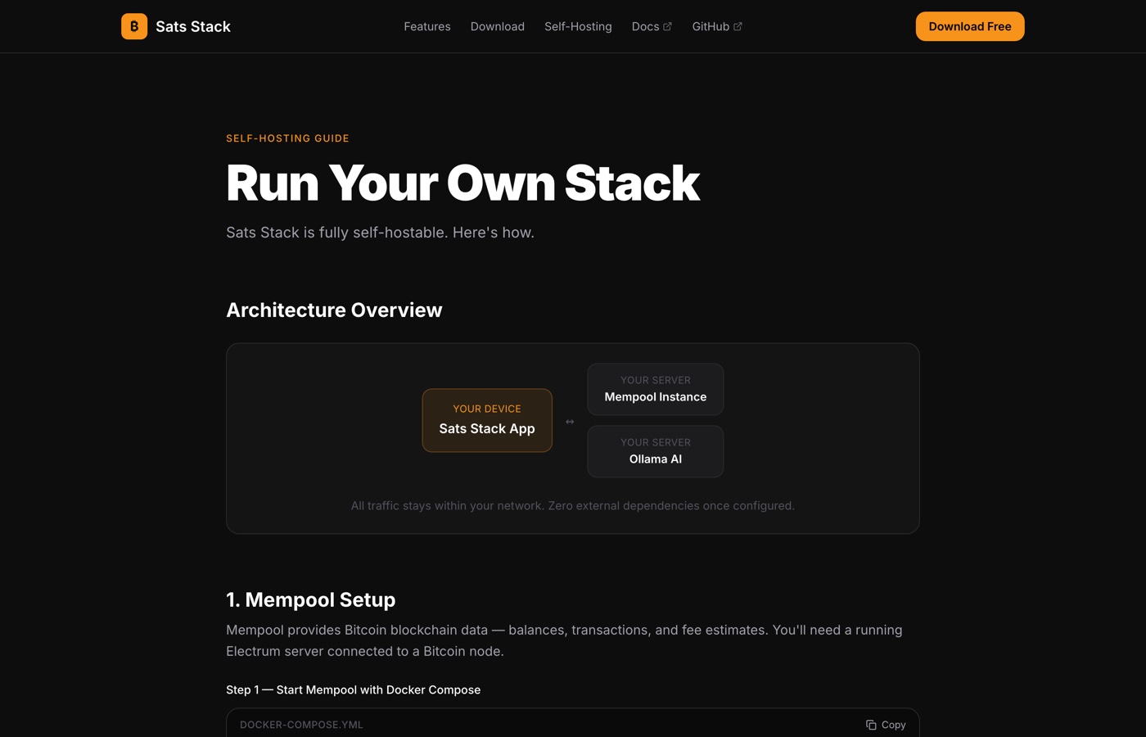Select the Ollama AI server card
Image resolution: width=1146 pixels, height=737 pixels.
(x=656, y=451)
